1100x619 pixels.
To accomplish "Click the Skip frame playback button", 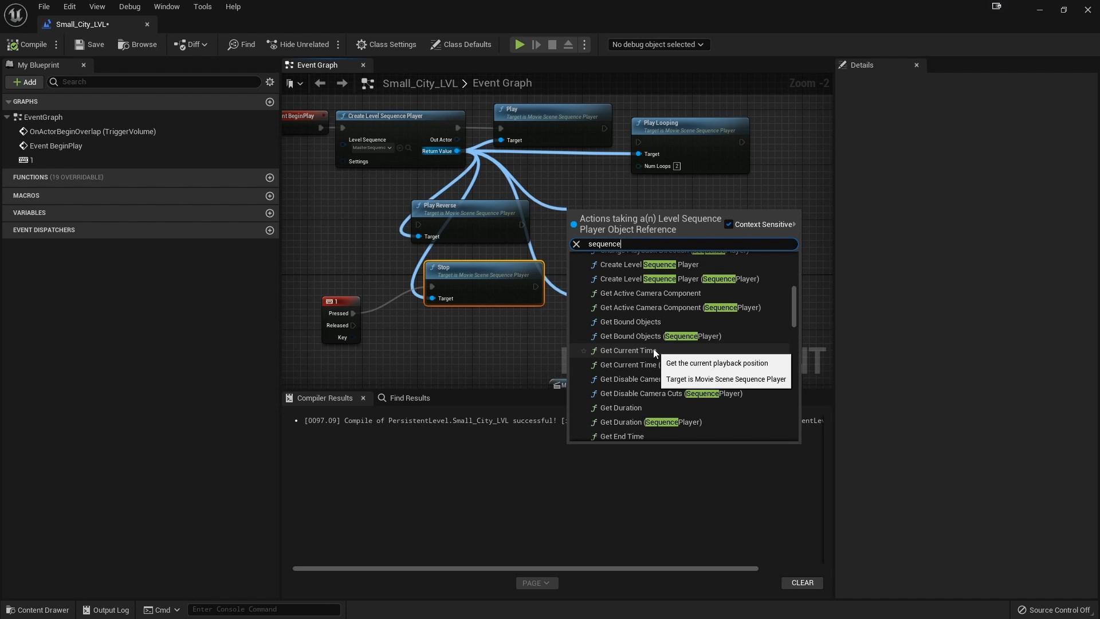I will pos(536,45).
